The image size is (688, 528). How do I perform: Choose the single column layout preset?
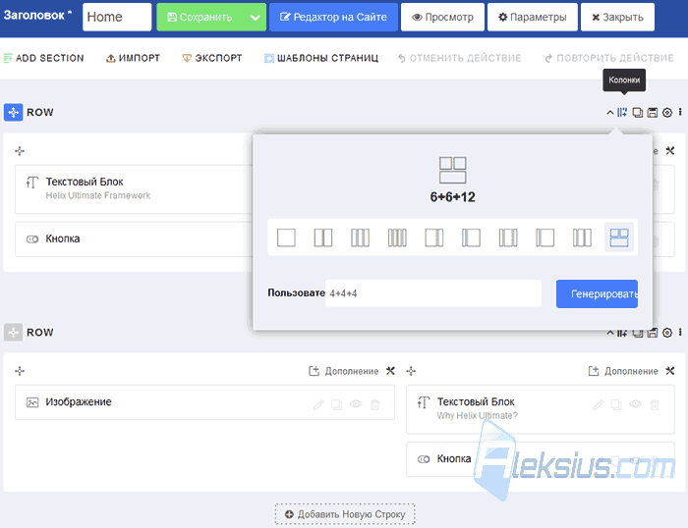click(x=286, y=238)
